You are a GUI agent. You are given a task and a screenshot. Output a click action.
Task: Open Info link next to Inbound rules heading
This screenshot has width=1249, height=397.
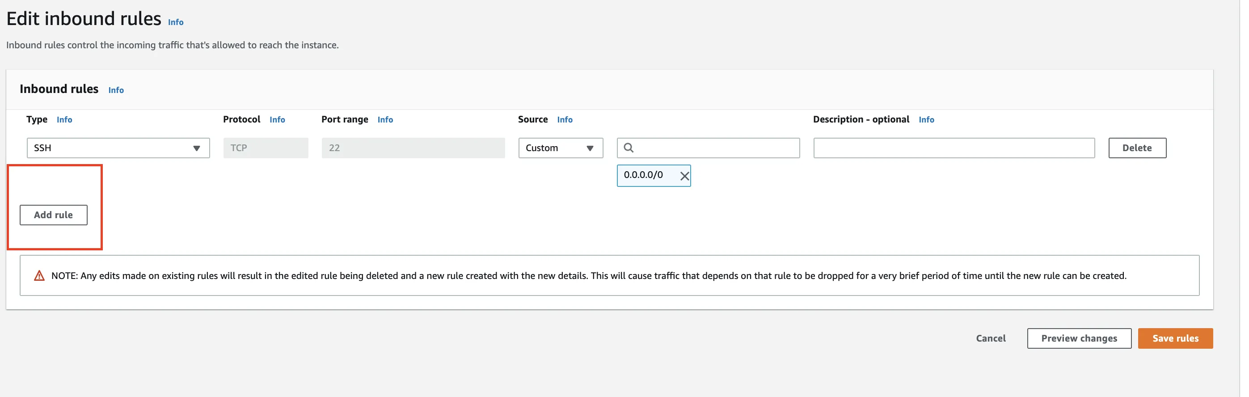click(x=116, y=90)
